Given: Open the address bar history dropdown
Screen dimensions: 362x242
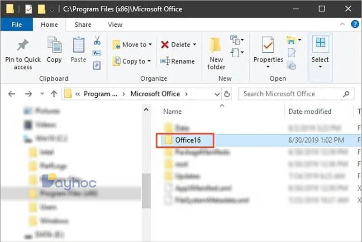Looking at the screenshot, I should pos(217,94).
